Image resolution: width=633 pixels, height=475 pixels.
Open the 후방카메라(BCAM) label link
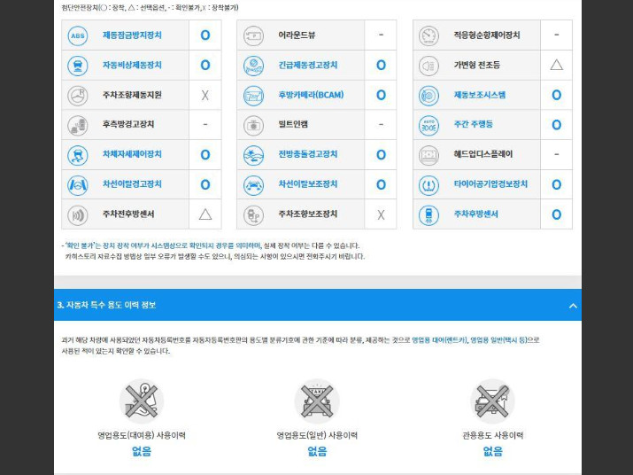tap(311, 95)
